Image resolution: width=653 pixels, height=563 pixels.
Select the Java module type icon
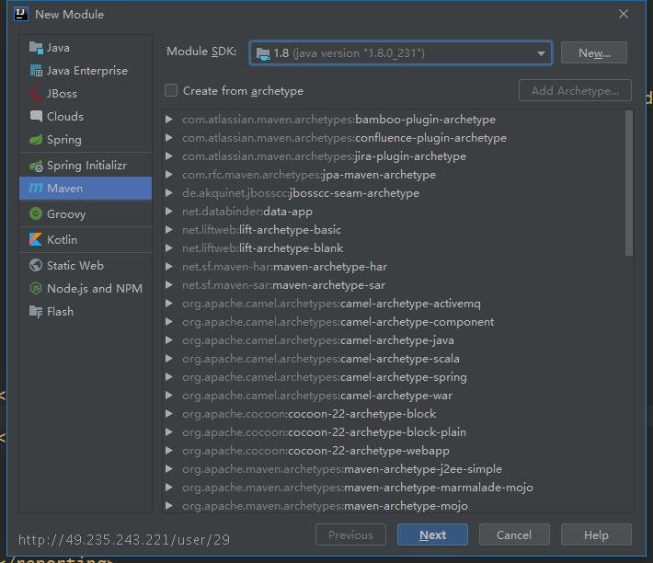36,48
